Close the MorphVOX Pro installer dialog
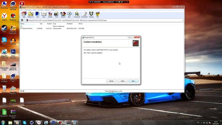 click(x=137, y=37)
